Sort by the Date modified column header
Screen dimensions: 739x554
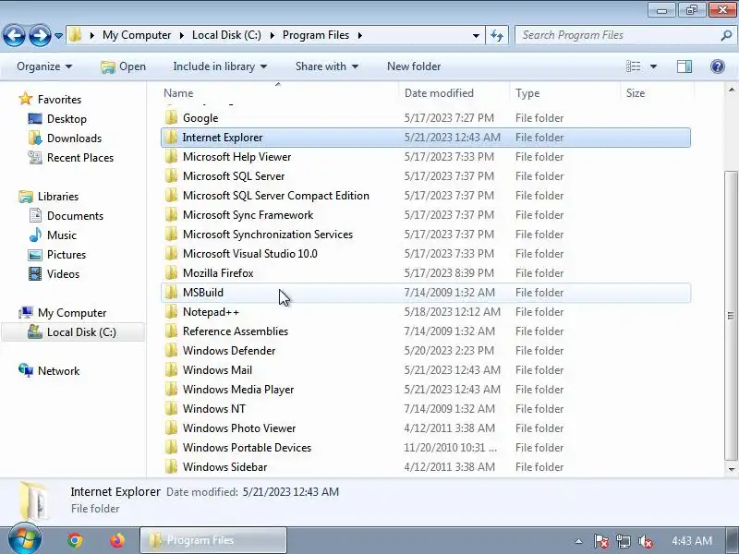(454, 93)
